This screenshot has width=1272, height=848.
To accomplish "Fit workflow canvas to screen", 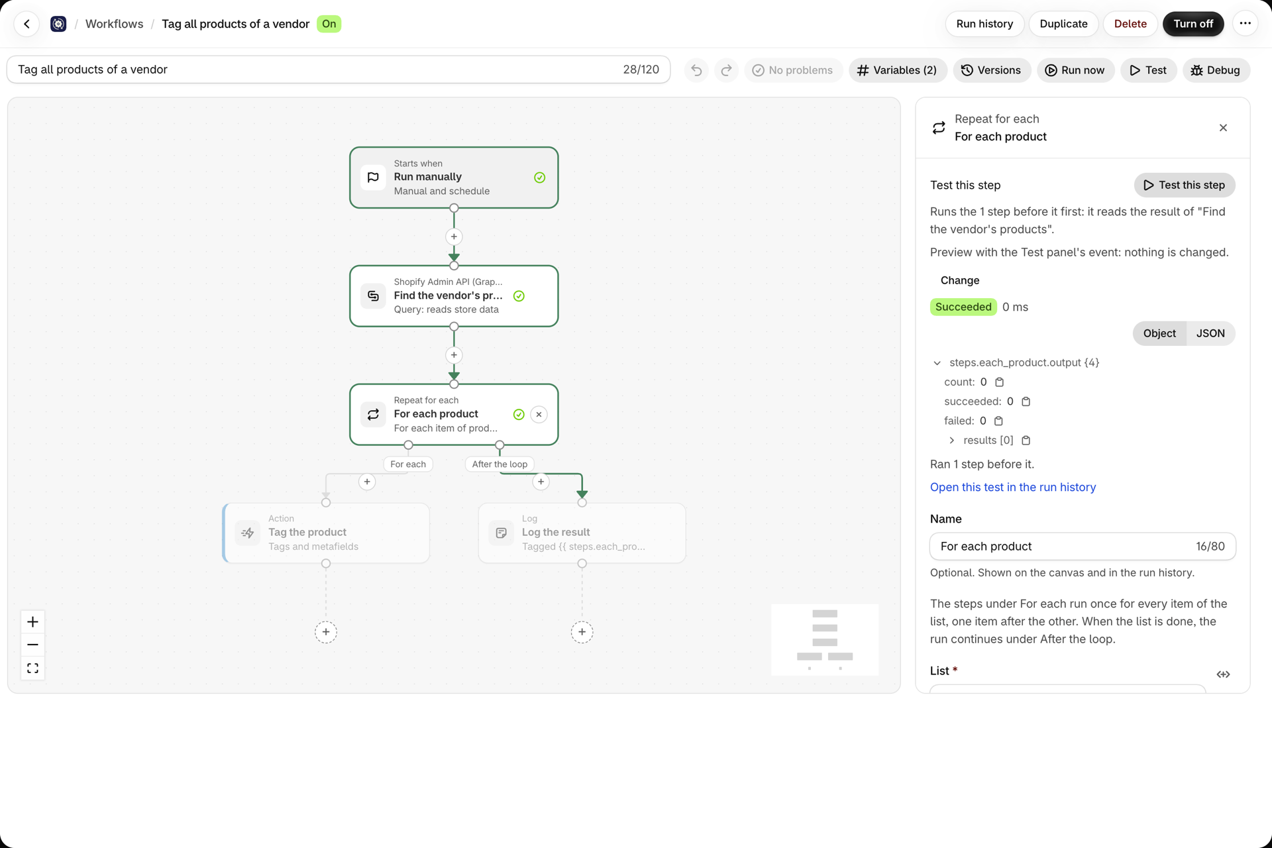I will pos(32,668).
